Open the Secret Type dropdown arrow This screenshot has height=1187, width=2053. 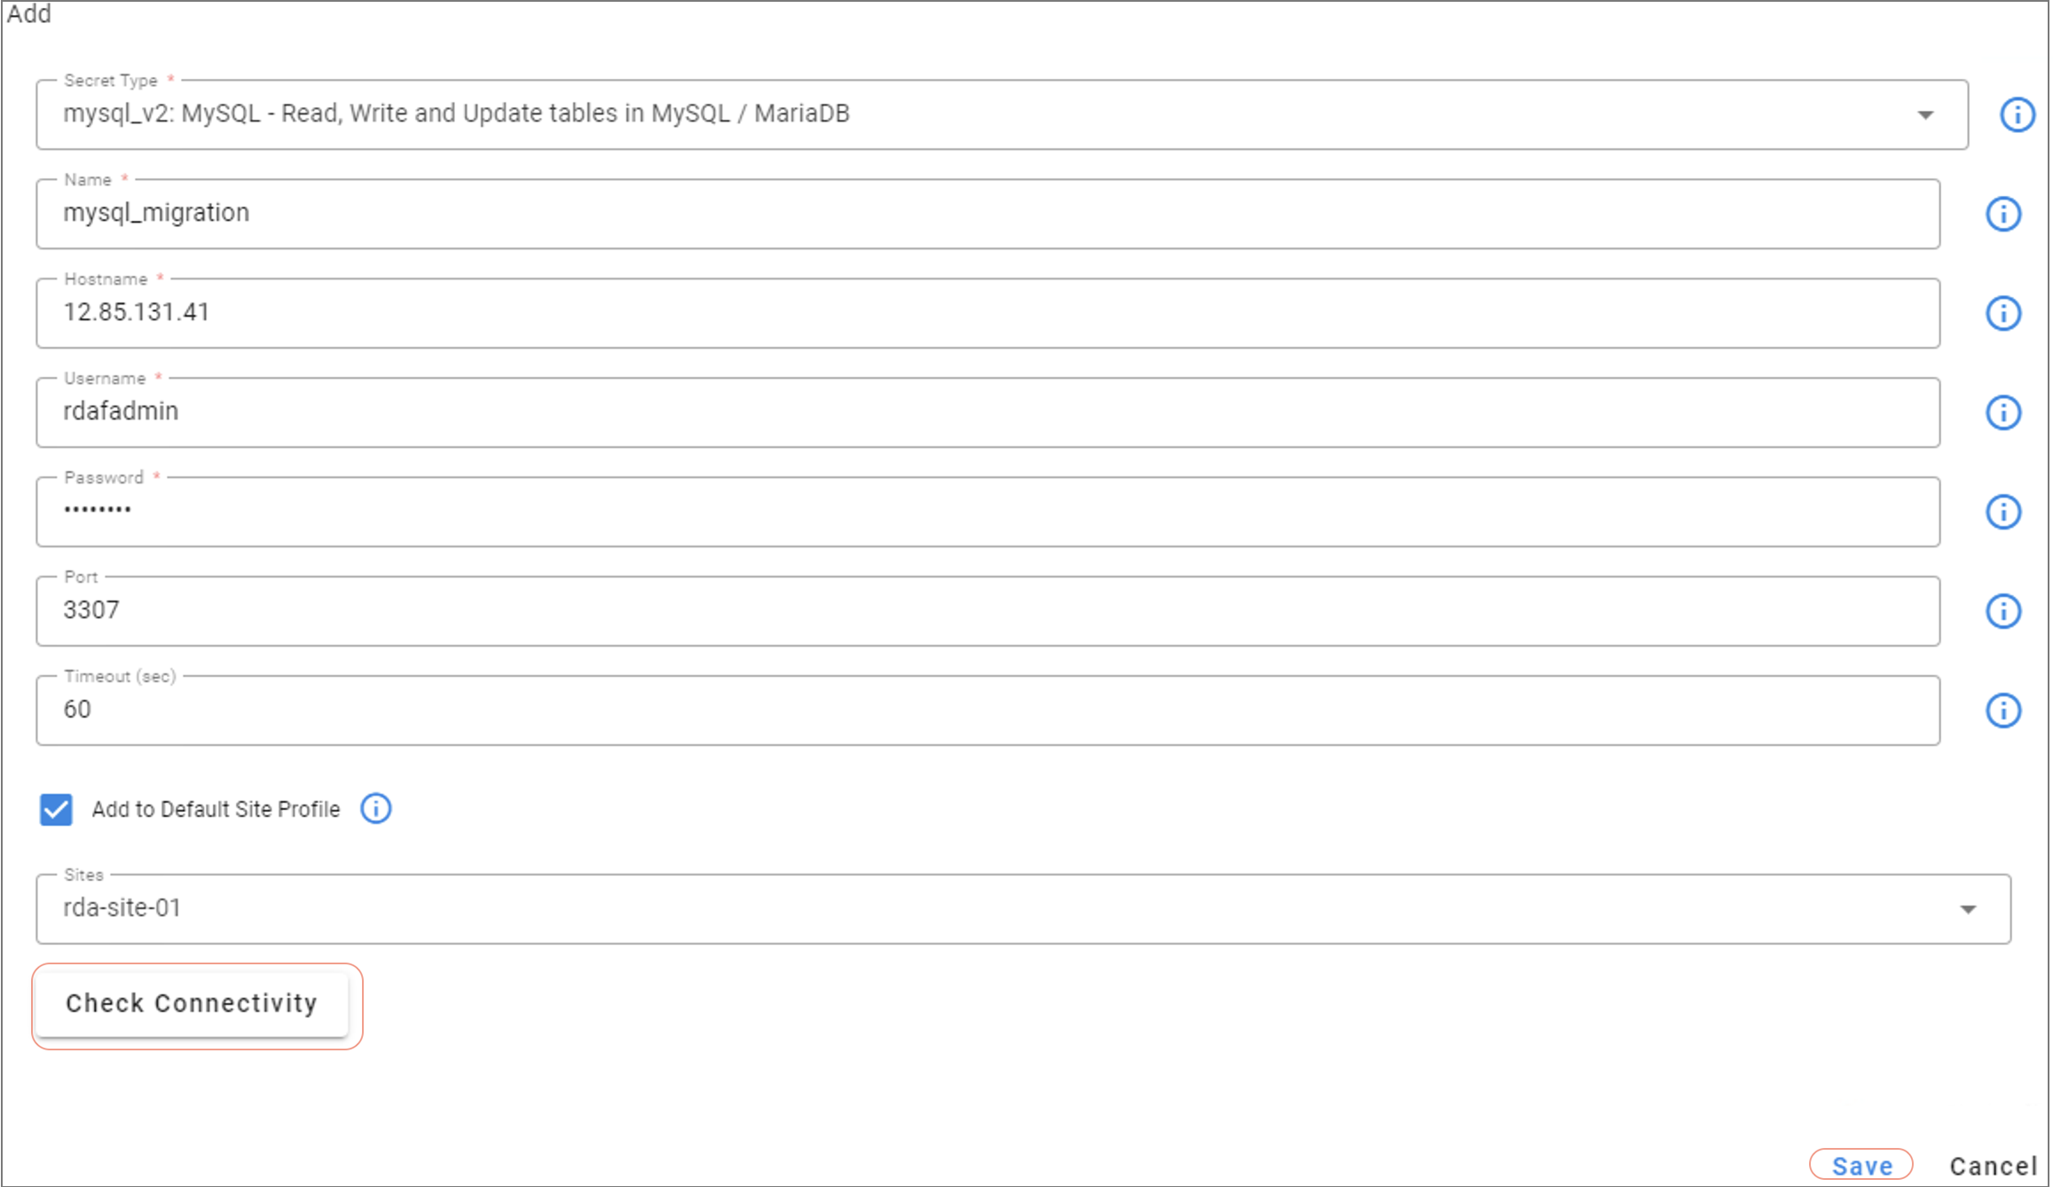[1925, 115]
